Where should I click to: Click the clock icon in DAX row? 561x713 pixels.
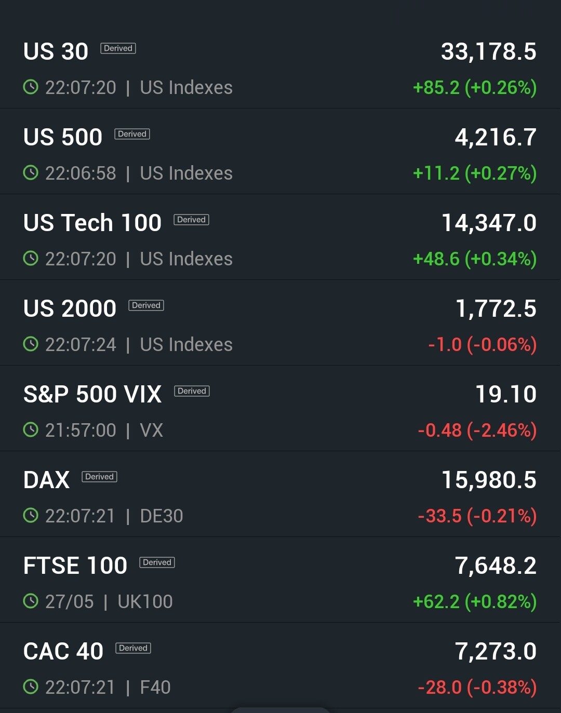[31, 516]
